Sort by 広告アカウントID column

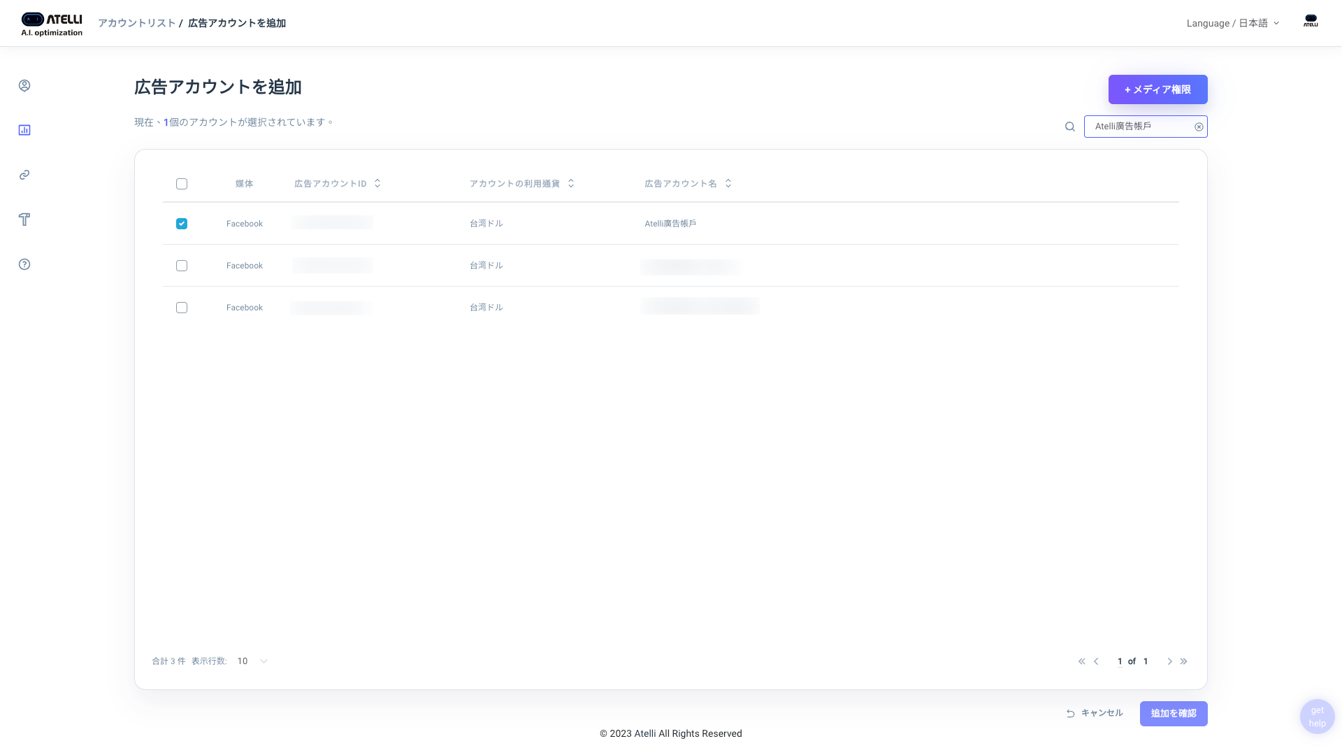coord(377,183)
